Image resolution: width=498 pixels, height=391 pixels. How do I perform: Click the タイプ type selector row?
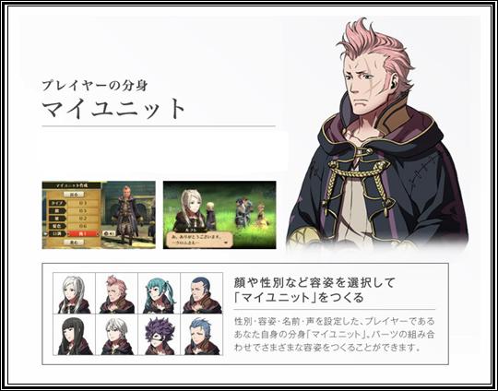(74, 203)
